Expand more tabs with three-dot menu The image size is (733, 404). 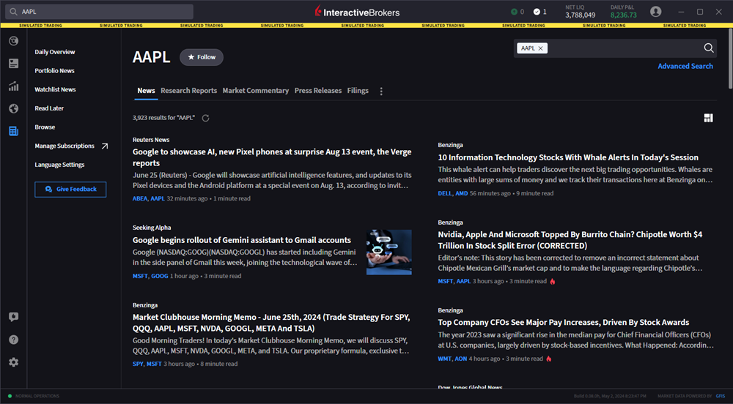pos(381,91)
